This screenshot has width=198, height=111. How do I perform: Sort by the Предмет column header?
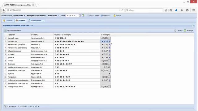click(19, 35)
